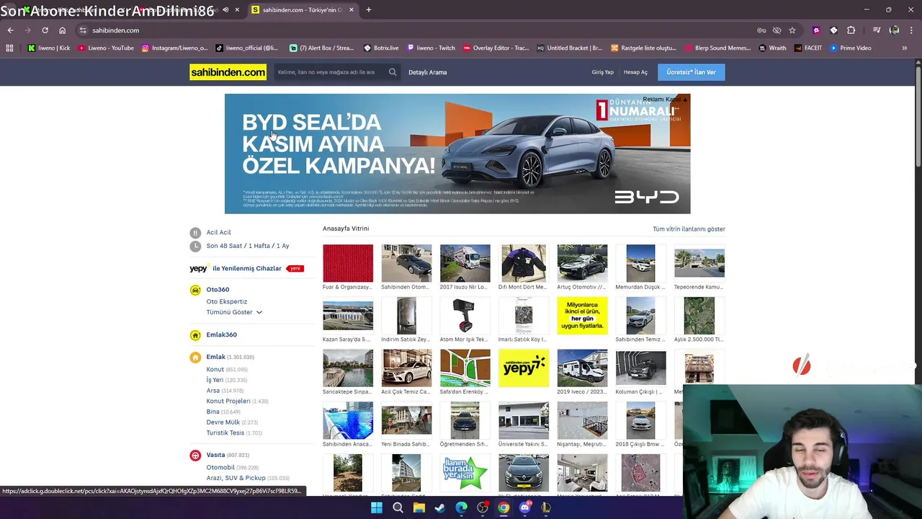The width and height of the screenshot is (922, 519).
Task: Click the Ücretsiz İlan Ver button
Action: [691, 72]
